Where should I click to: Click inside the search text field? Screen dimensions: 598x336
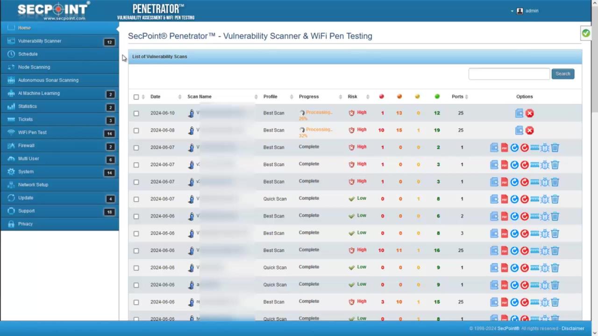coord(509,73)
